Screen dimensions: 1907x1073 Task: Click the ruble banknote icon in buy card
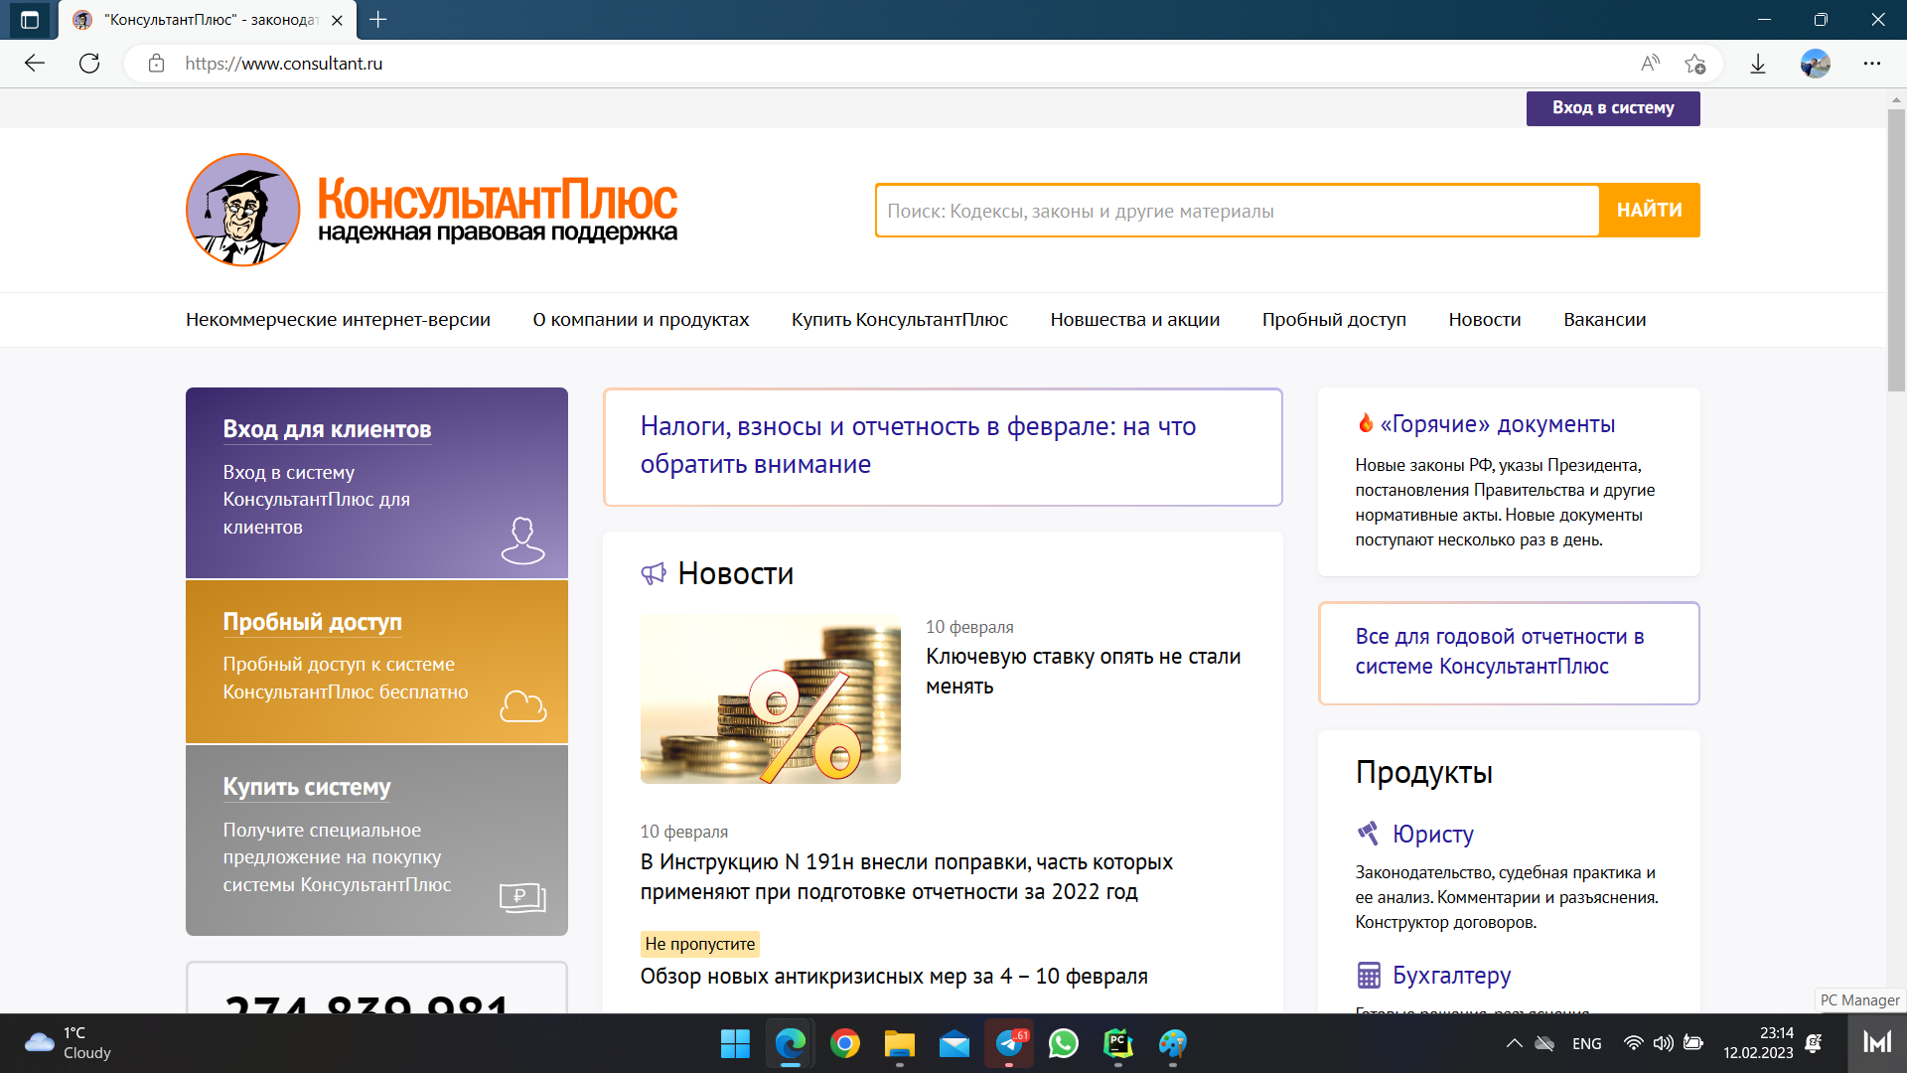[x=522, y=897]
